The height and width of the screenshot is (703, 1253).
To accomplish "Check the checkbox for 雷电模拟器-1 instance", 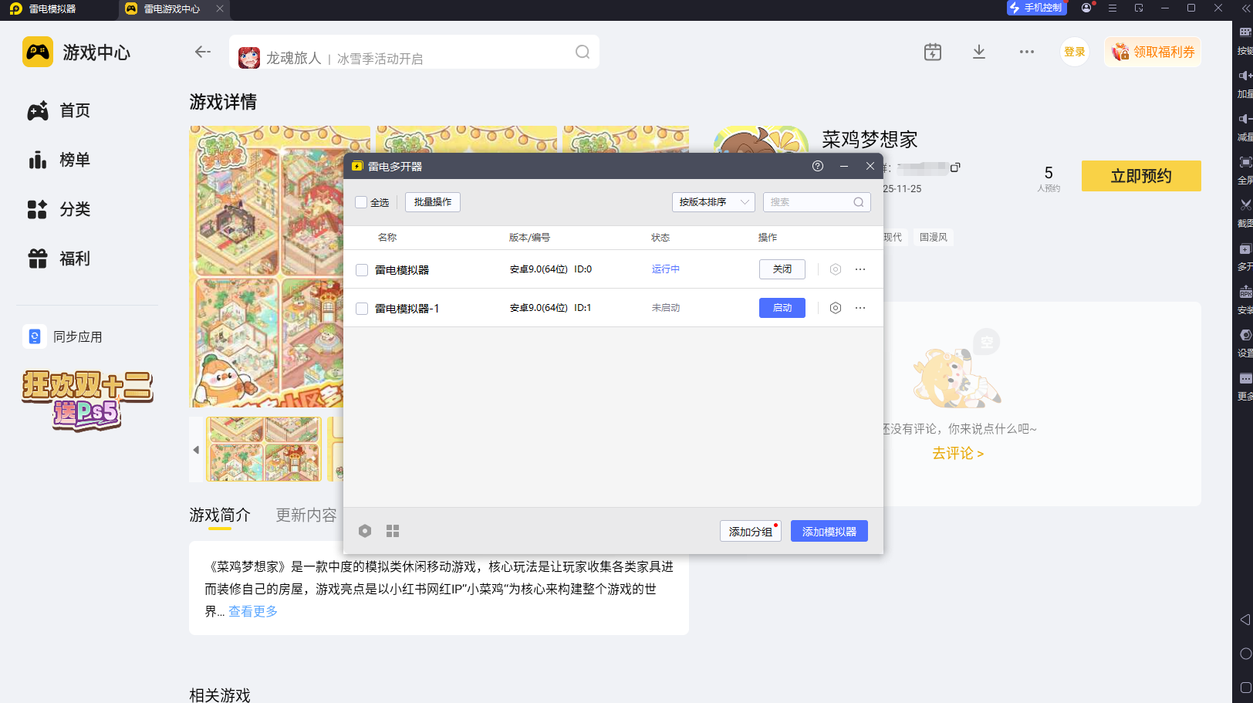I will click(361, 307).
